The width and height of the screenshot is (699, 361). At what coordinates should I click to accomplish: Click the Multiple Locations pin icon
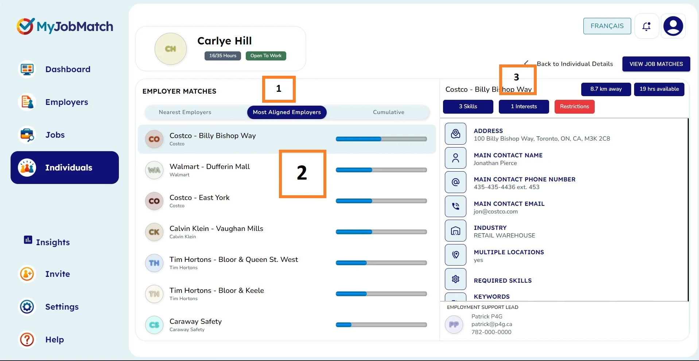[x=455, y=255]
